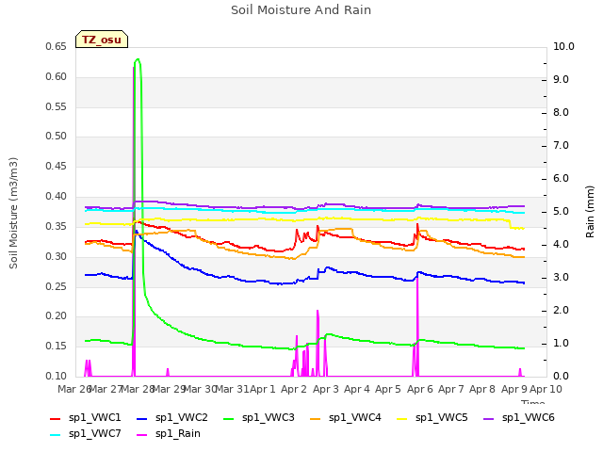Click the sp1_VWC6 legend label

click(x=529, y=418)
